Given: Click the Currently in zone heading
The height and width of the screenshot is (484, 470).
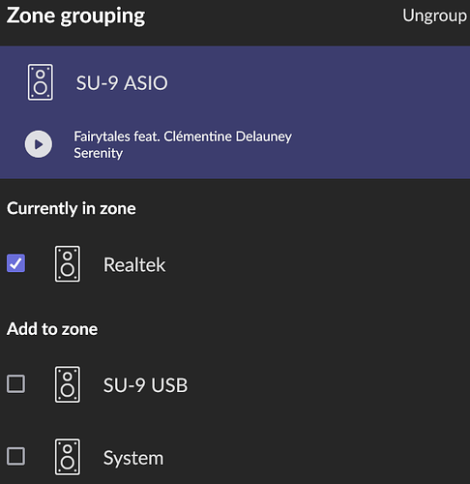Looking at the screenshot, I should click(72, 208).
